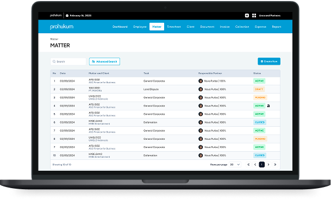The image size is (331, 199).
Task: Click the Defamation task in row 6
Action: 151,122
